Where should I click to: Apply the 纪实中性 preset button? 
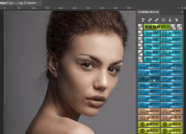171,131
